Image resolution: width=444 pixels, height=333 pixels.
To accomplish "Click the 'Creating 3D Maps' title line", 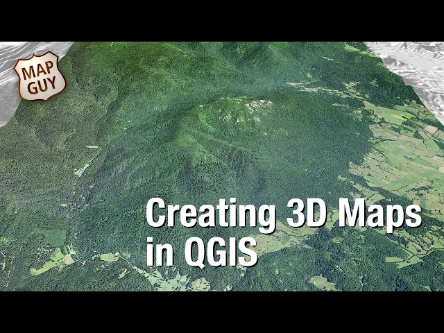I will (284, 214).
